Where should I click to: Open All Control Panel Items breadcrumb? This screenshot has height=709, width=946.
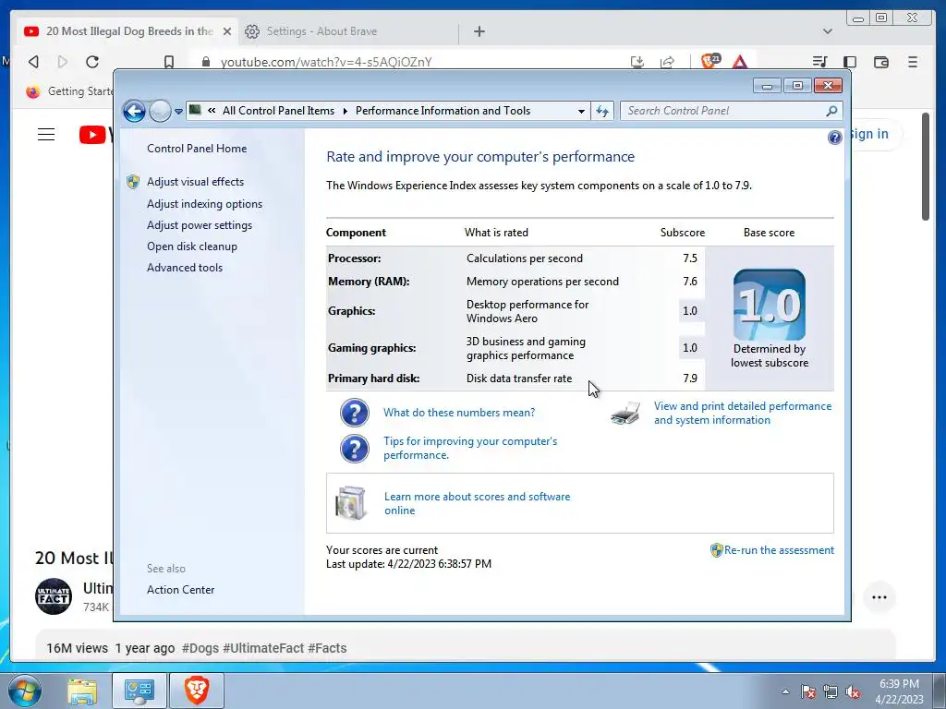(x=278, y=111)
